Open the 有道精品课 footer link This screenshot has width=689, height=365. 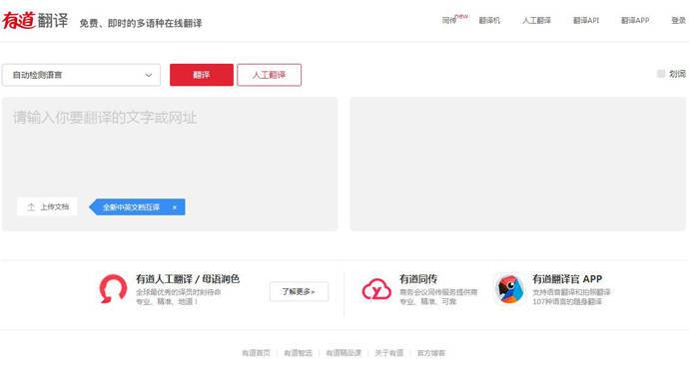344,353
